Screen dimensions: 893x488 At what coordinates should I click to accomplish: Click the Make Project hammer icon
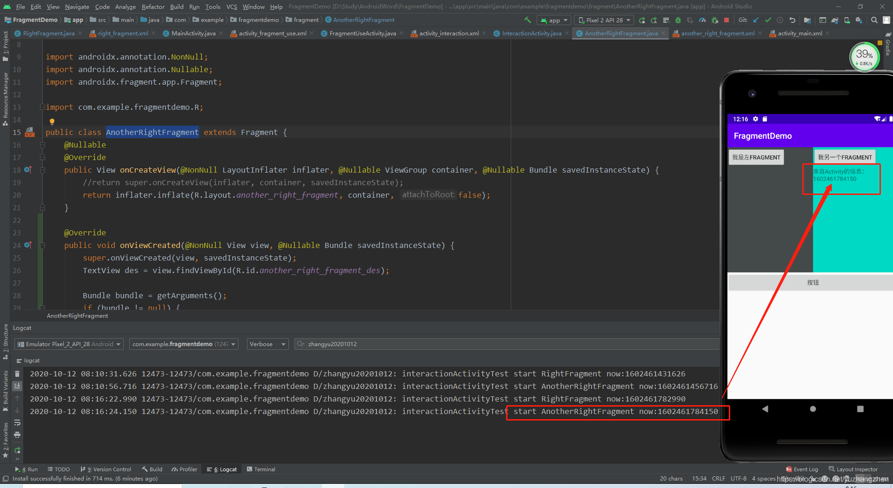(x=527, y=20)
